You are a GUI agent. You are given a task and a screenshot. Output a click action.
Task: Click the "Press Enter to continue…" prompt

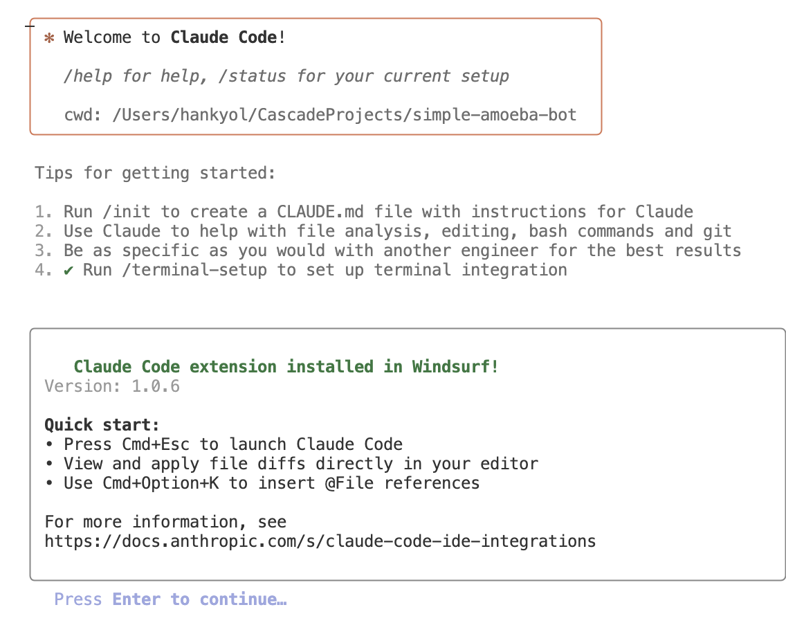click(x=170, y=599)
